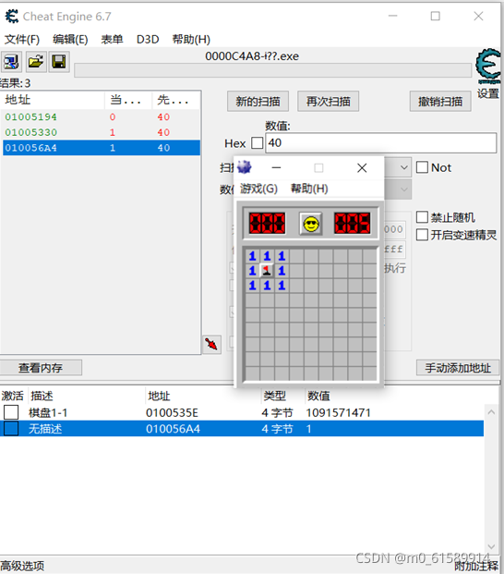The image size is (504, 574).
Task: Click value 1091571471 in address table
Action: tap(338, 412)
